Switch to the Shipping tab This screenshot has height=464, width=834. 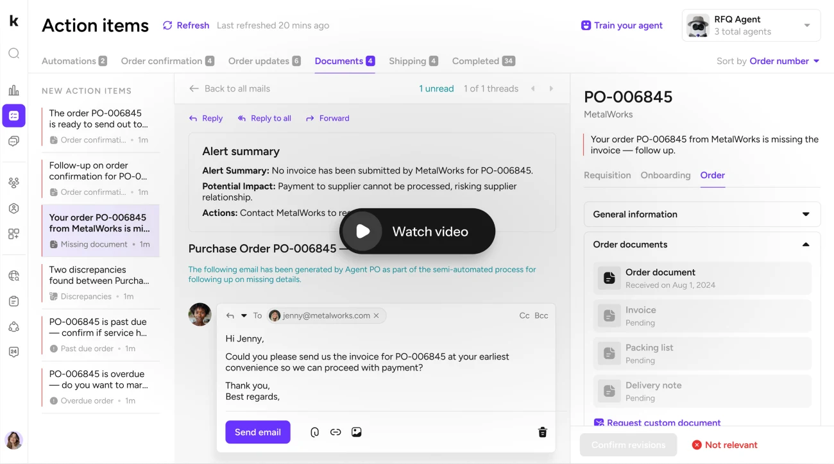[407, 61]
